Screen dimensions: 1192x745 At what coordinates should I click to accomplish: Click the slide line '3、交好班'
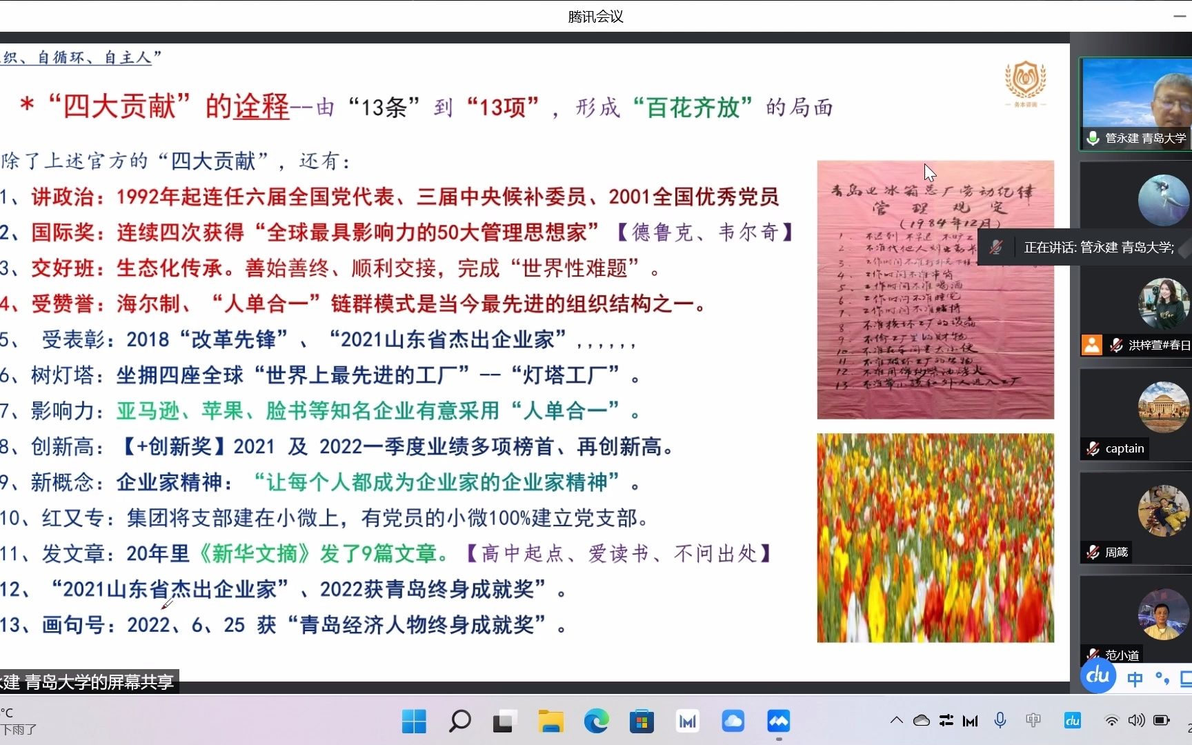(330, 268)
